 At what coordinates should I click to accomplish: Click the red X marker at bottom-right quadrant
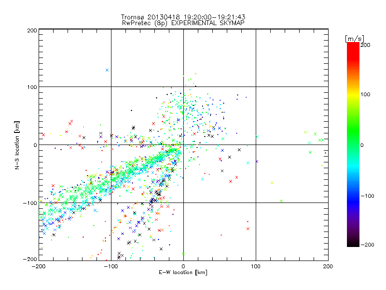tap(248, 229)
